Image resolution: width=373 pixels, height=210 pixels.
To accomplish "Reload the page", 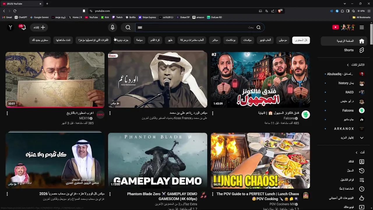I will coord(15,11).
